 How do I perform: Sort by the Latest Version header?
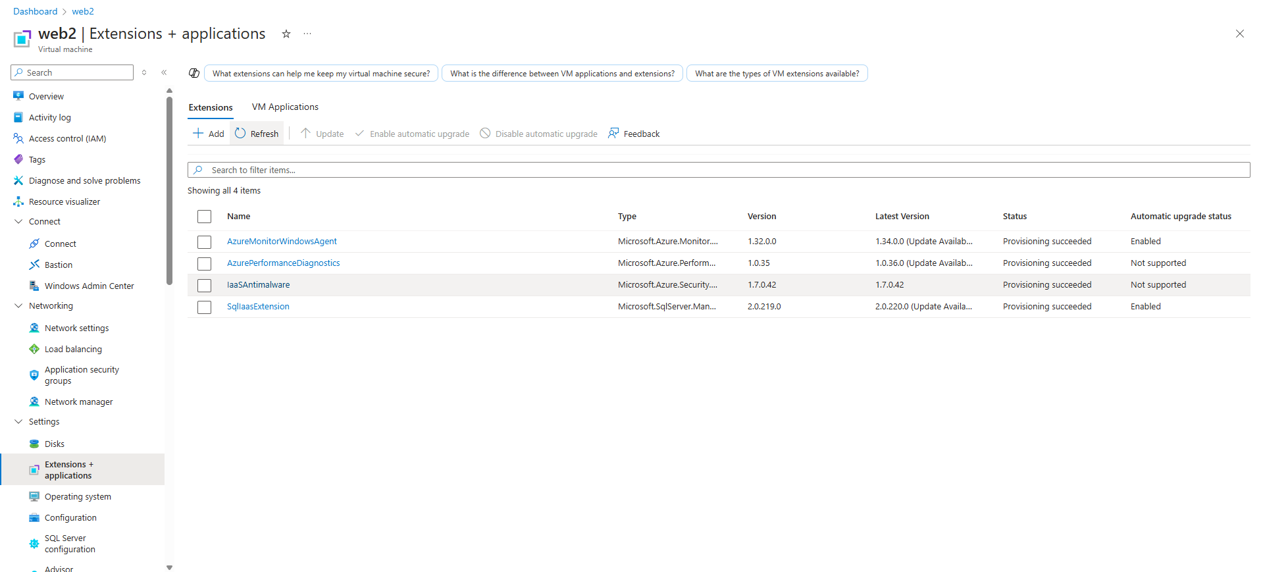[x=902, y=217]
